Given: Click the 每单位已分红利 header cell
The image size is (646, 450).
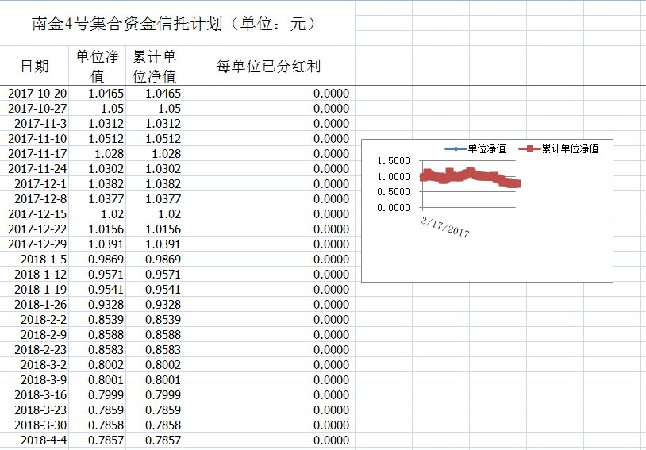Looking at the screenshot, I should 268,66.
